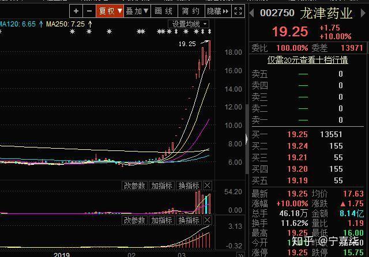
Task: Click 均价 value 17.63
Action: tap(353, 194)
